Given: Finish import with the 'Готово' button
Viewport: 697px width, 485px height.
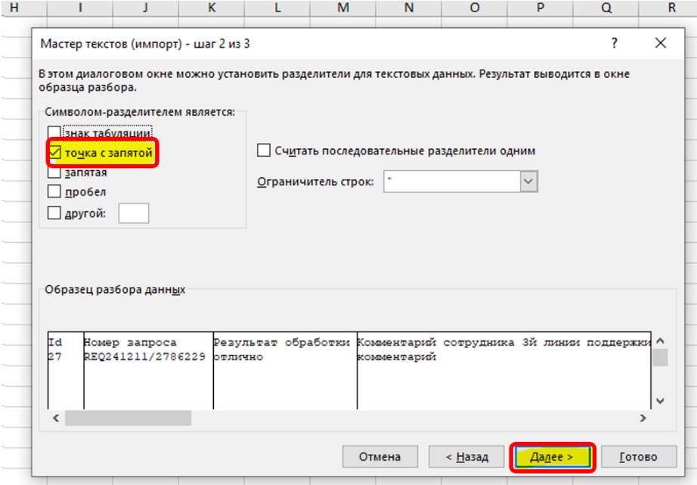Looking at the screenshot, I should coord(638,457).
